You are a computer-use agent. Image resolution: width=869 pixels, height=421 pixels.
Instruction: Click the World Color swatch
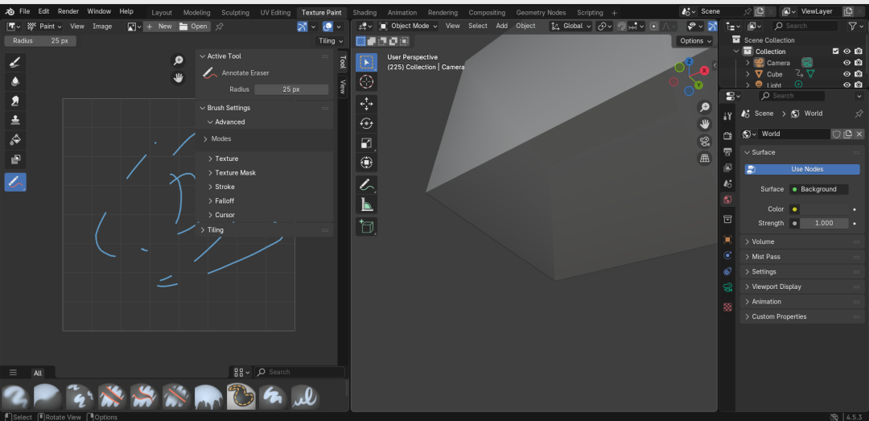tap(825, 209)
